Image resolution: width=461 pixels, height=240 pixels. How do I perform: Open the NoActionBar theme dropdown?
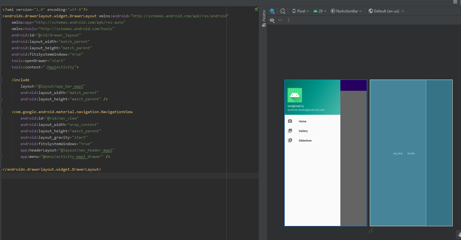(346, 11)
